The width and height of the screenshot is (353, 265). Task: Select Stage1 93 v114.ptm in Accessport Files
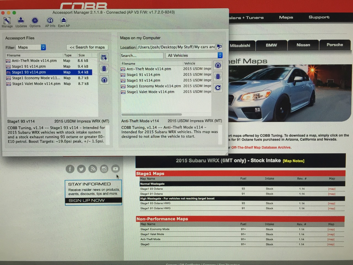click(49, 72)
